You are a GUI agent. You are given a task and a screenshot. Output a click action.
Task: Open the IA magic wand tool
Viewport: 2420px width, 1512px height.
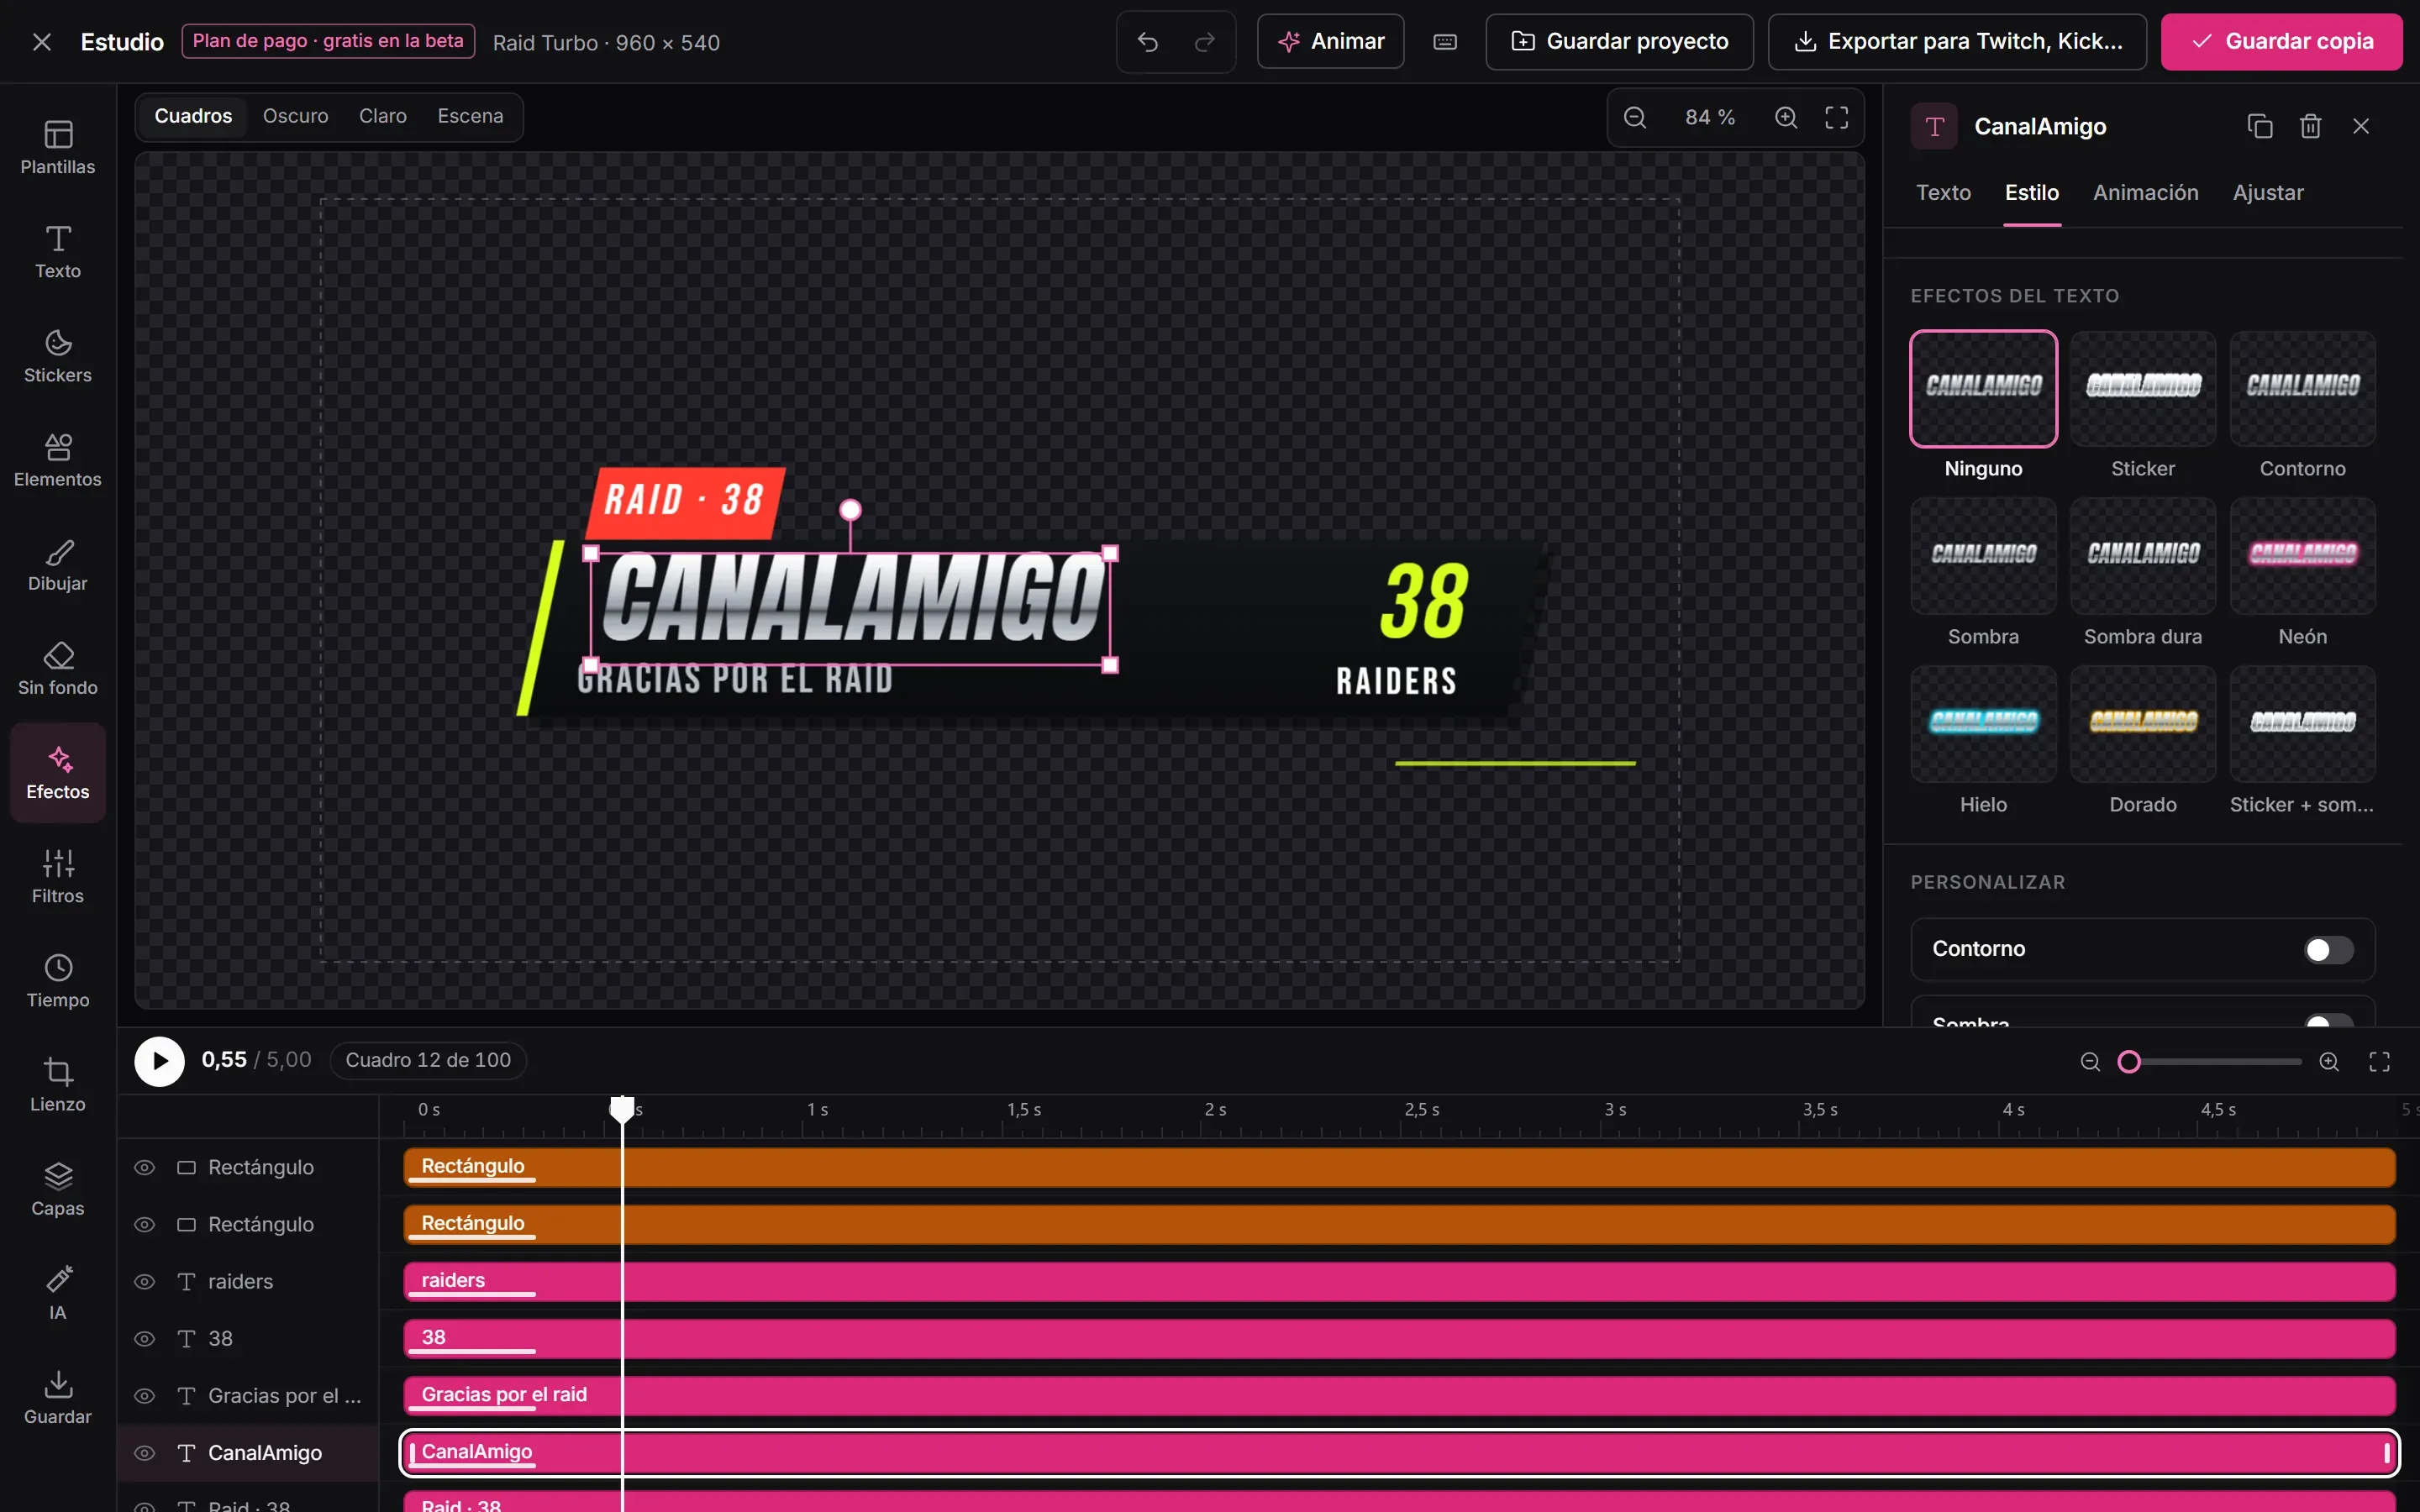[58, 1293]
